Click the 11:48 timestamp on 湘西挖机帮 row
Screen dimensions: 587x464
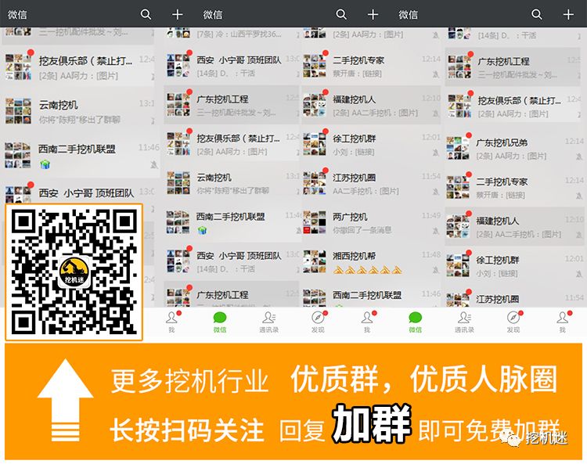pos(431,255)
